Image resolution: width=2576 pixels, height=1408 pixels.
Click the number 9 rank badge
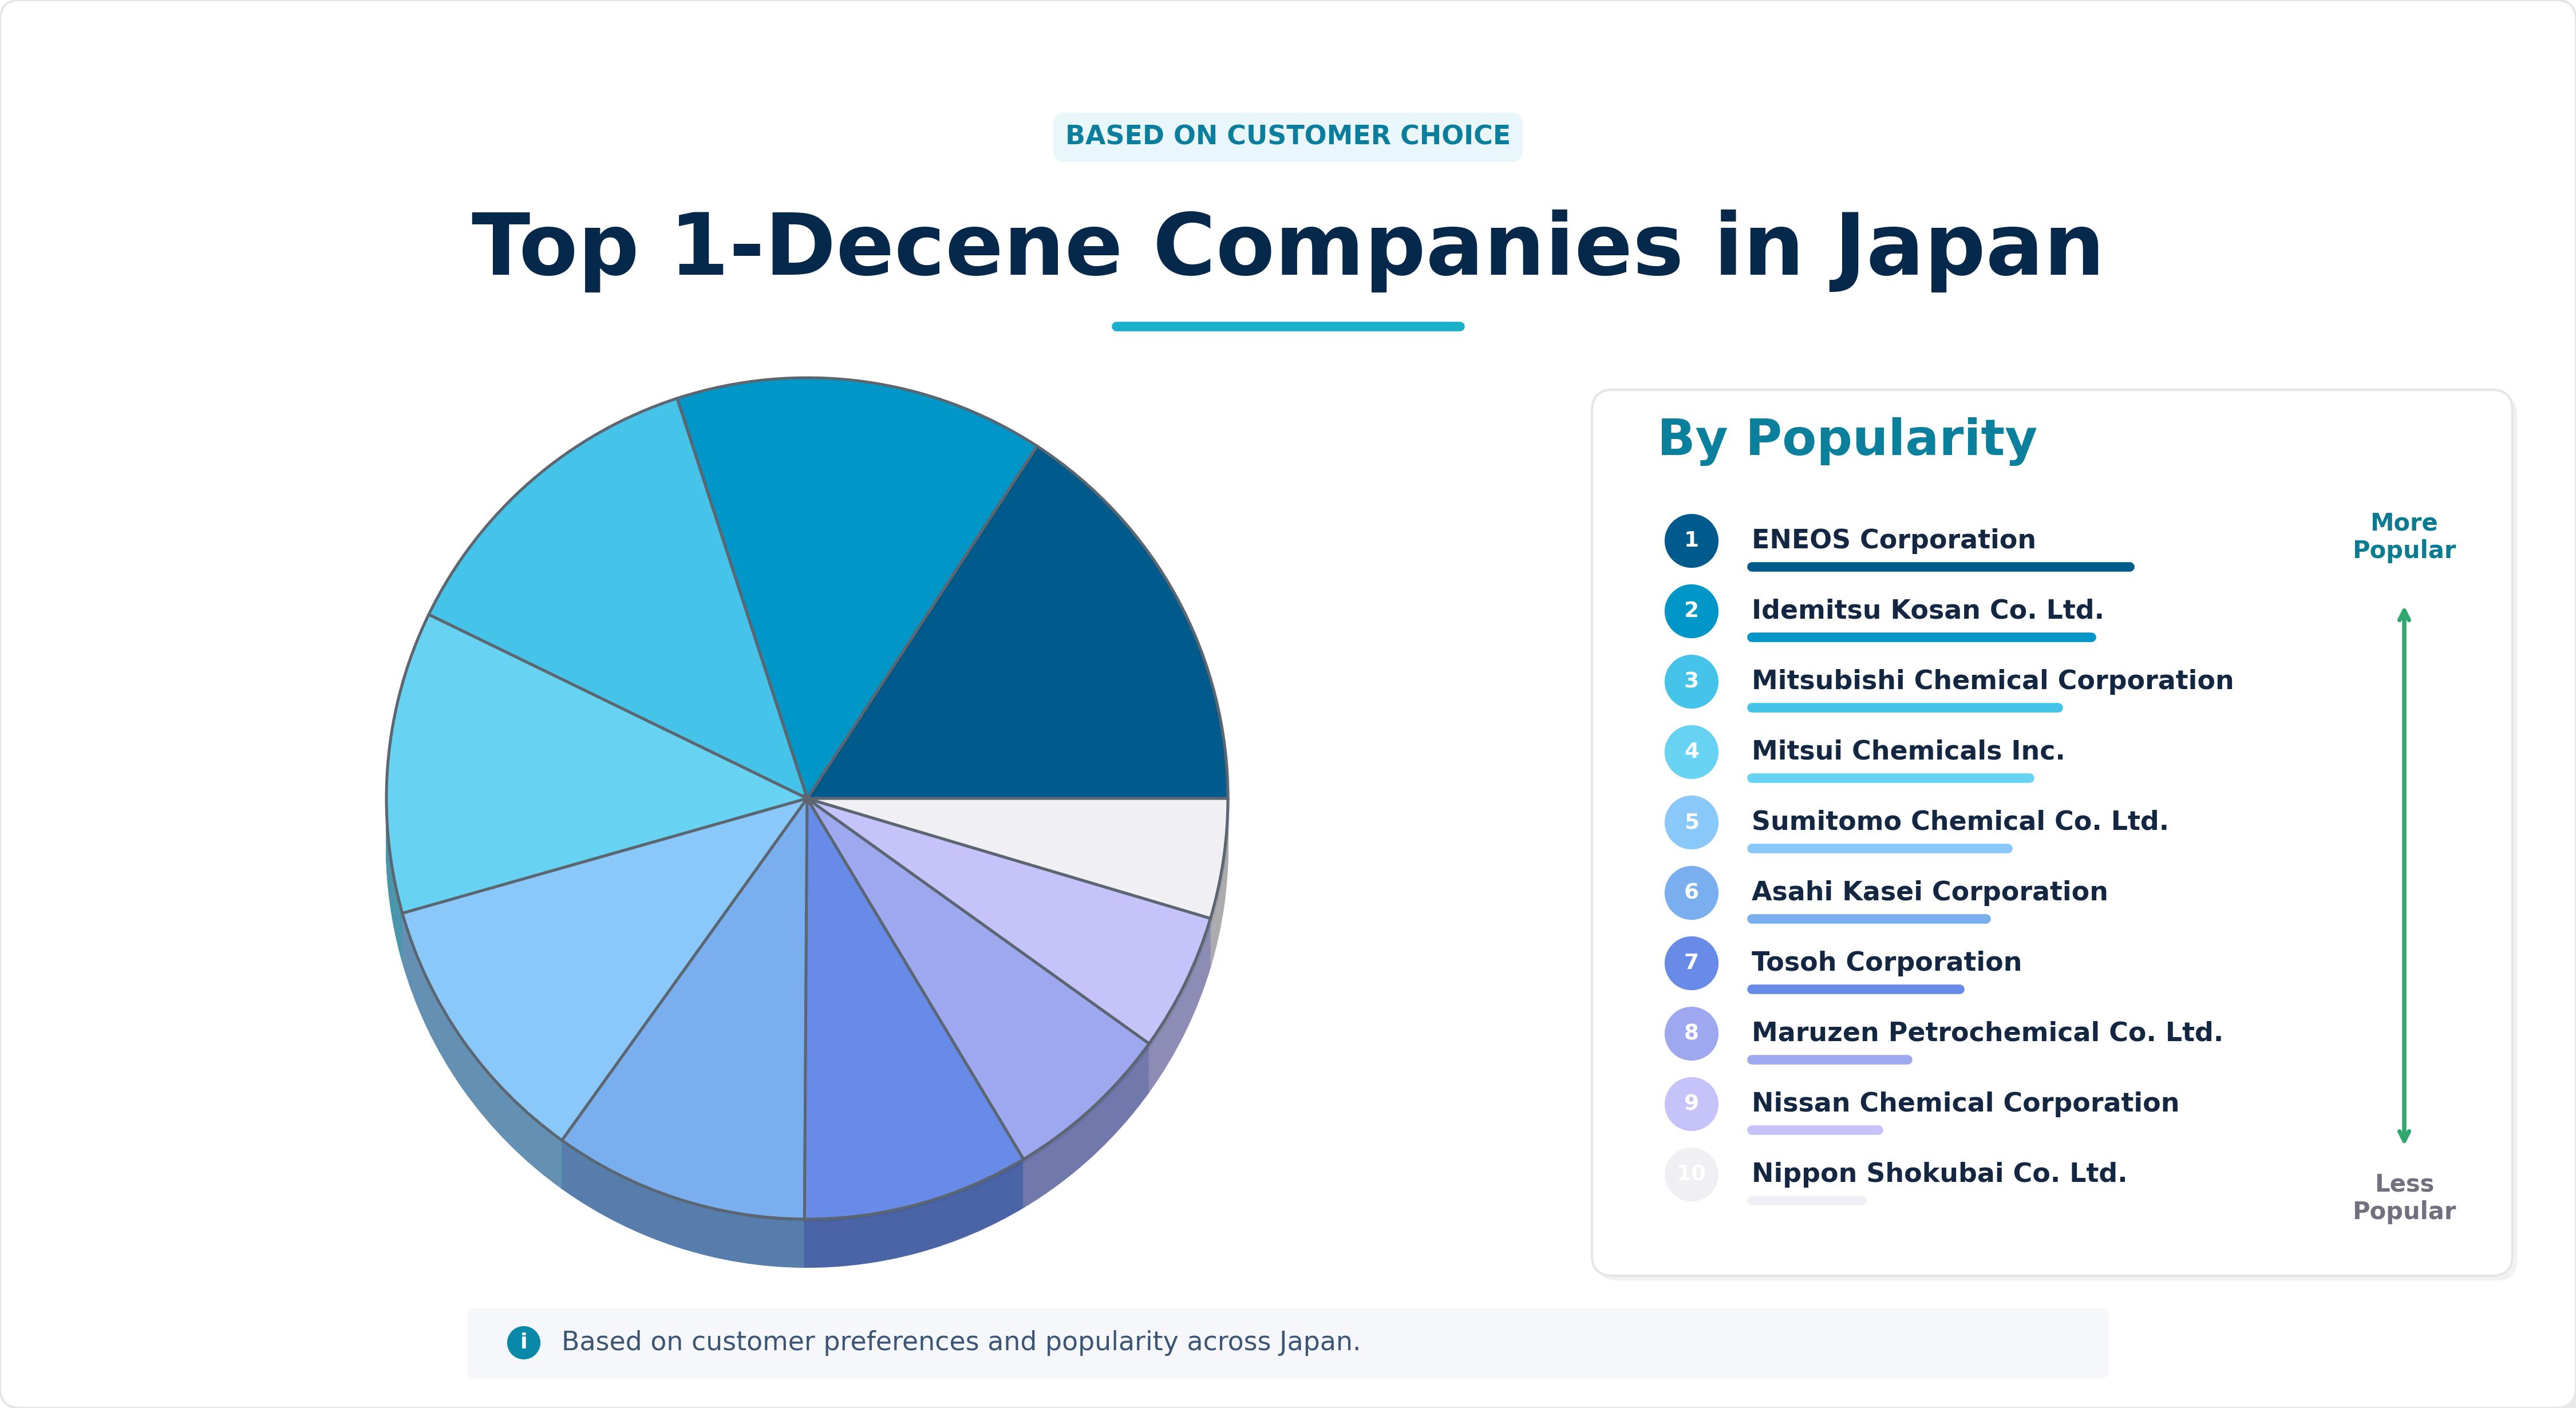pyautogui.click(x=1691, y=1104)
